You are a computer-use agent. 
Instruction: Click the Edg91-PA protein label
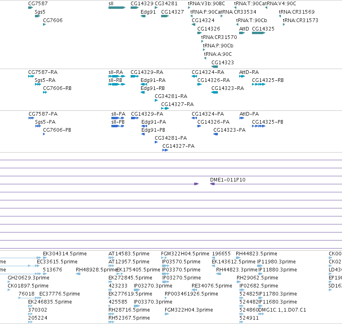tap(154, 122)
